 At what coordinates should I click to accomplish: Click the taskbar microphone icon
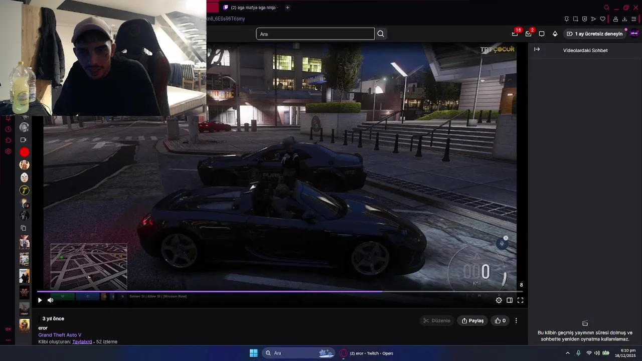pyautogui.click(x=578, y=353)
